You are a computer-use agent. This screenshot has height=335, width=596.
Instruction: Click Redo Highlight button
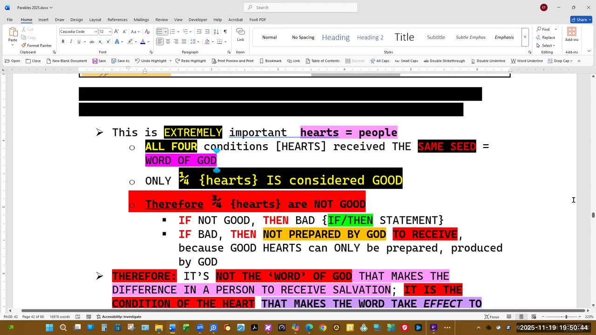tap(190, 61)
